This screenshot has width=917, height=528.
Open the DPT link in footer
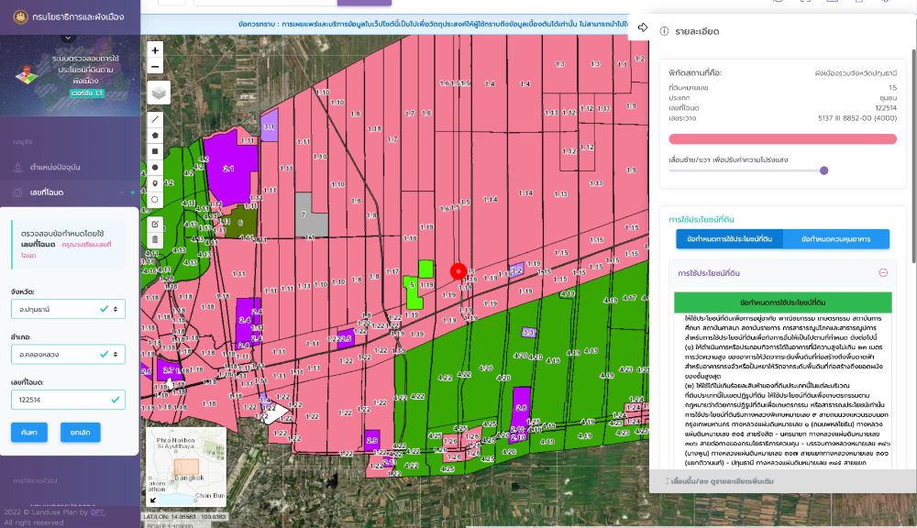click(x=97, y=512)
